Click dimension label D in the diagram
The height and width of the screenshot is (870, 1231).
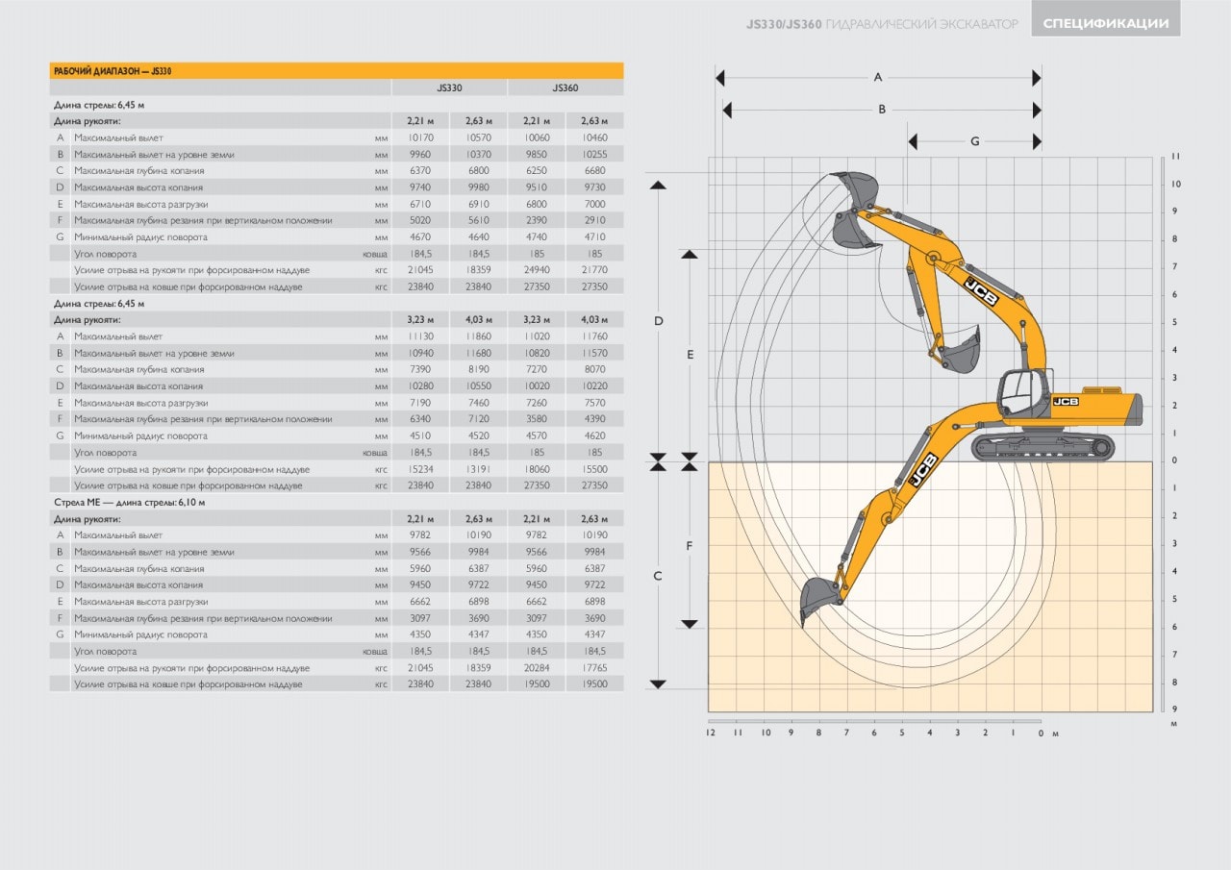pos(659,321)
